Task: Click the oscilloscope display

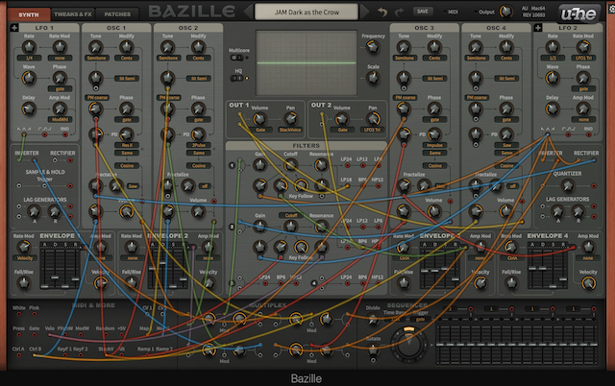Action: click(x=307, y=62)
